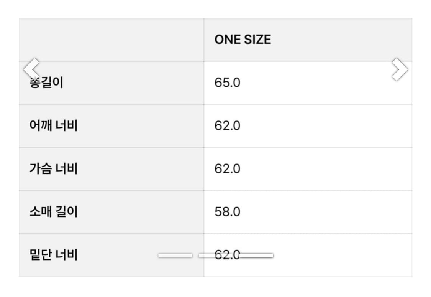
Task: Select the 62.0 chest width value
Action: 228,168
